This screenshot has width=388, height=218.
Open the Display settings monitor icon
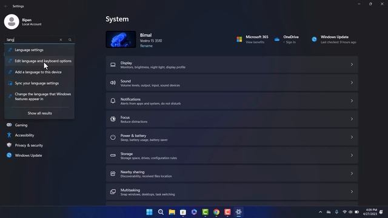click(113, 65)
